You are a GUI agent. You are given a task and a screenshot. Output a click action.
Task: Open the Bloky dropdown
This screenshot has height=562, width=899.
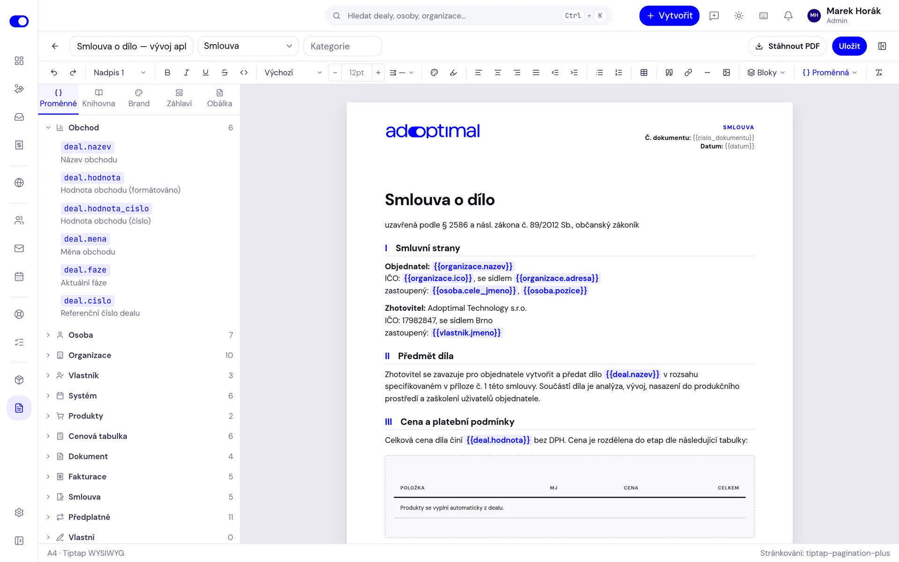pyautogui.click(x=766, y=73)
